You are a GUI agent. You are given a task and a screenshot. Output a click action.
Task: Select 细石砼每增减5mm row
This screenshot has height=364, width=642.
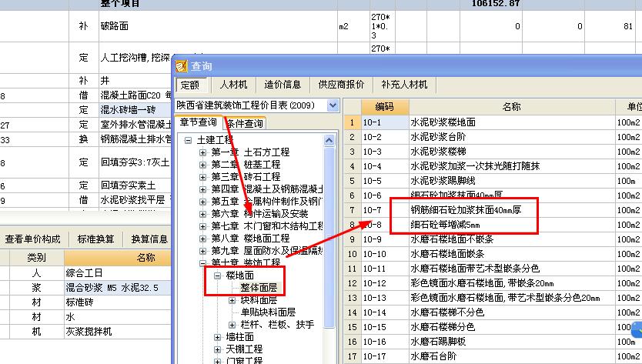pyautogui.click(x=491, y=225)
